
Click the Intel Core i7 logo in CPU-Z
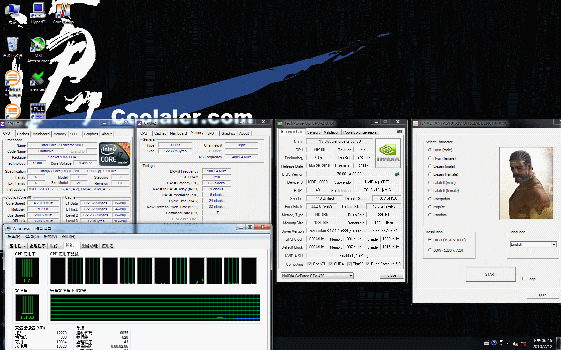pos(115,154)
